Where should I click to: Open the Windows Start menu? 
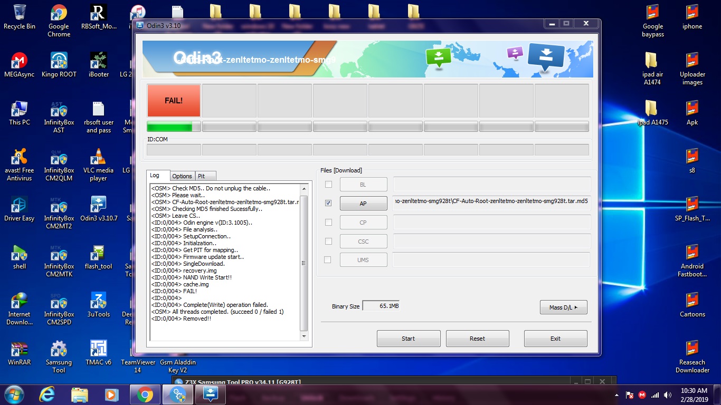point(14,394)
